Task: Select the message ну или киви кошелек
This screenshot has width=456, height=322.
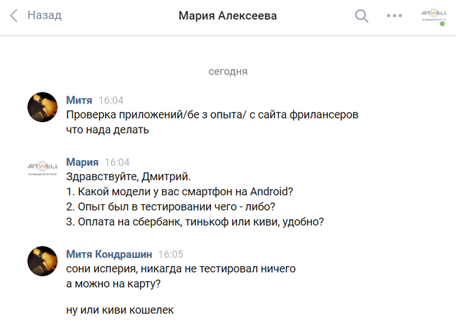Action: (x=120, y=310)
